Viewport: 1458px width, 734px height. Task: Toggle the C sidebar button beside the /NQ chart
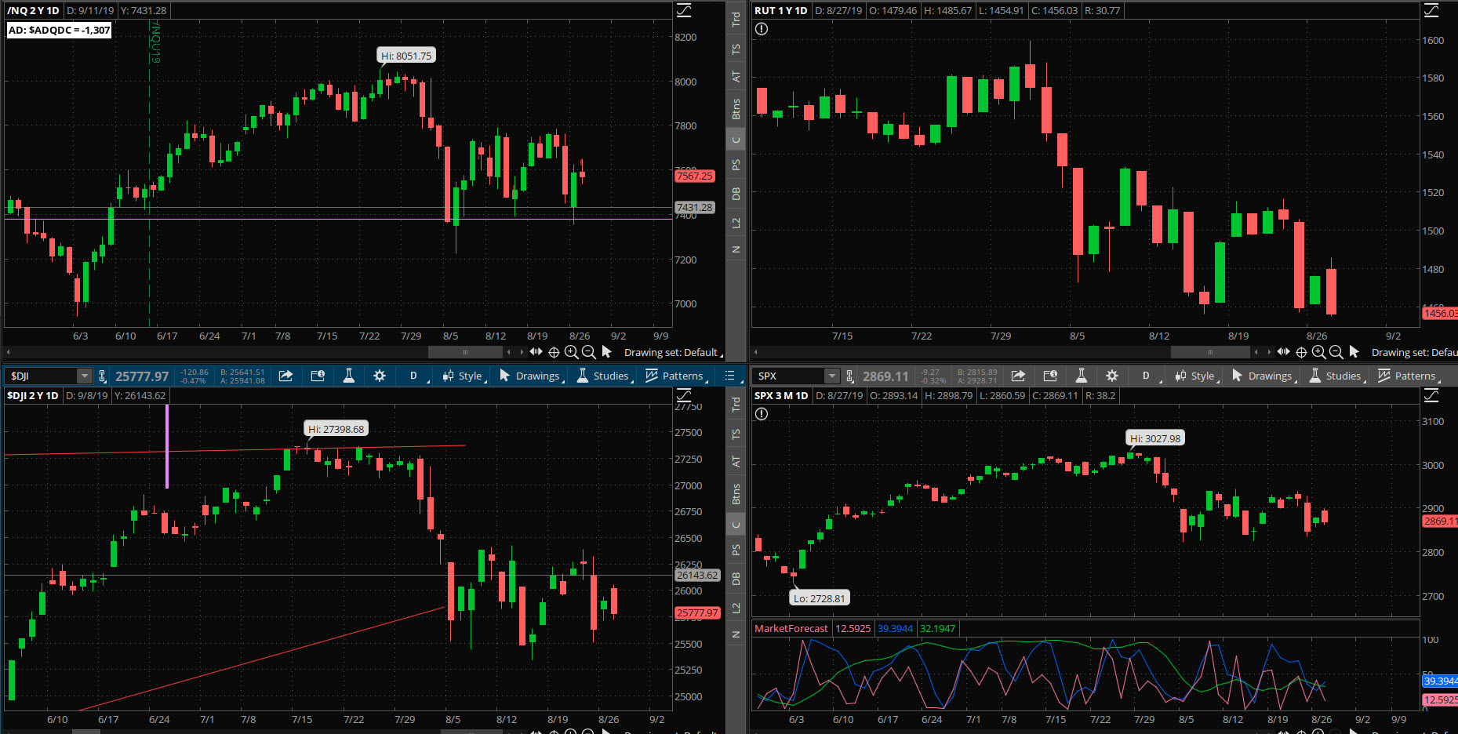tap(736, 140)
